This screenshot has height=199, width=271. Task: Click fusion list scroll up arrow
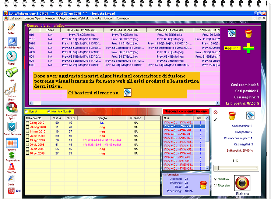click(x=207, y=118)
